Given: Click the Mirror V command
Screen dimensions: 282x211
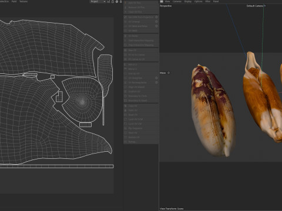Looking at the screenshot, I should click(x=141, y=69).
